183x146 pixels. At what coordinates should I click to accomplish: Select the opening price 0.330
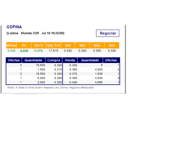[68, 51]
